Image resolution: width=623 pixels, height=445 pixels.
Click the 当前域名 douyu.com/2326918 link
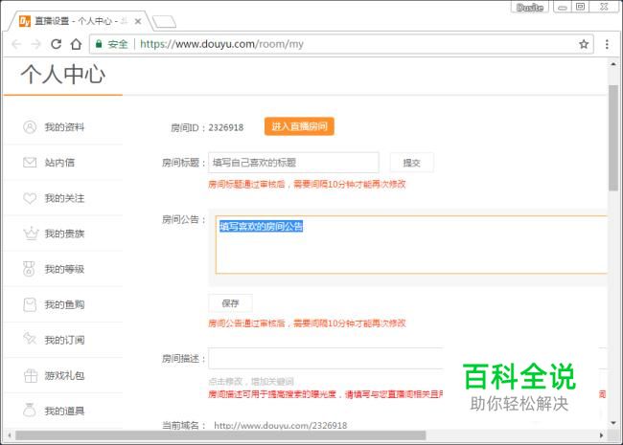(x=280, y=426)
